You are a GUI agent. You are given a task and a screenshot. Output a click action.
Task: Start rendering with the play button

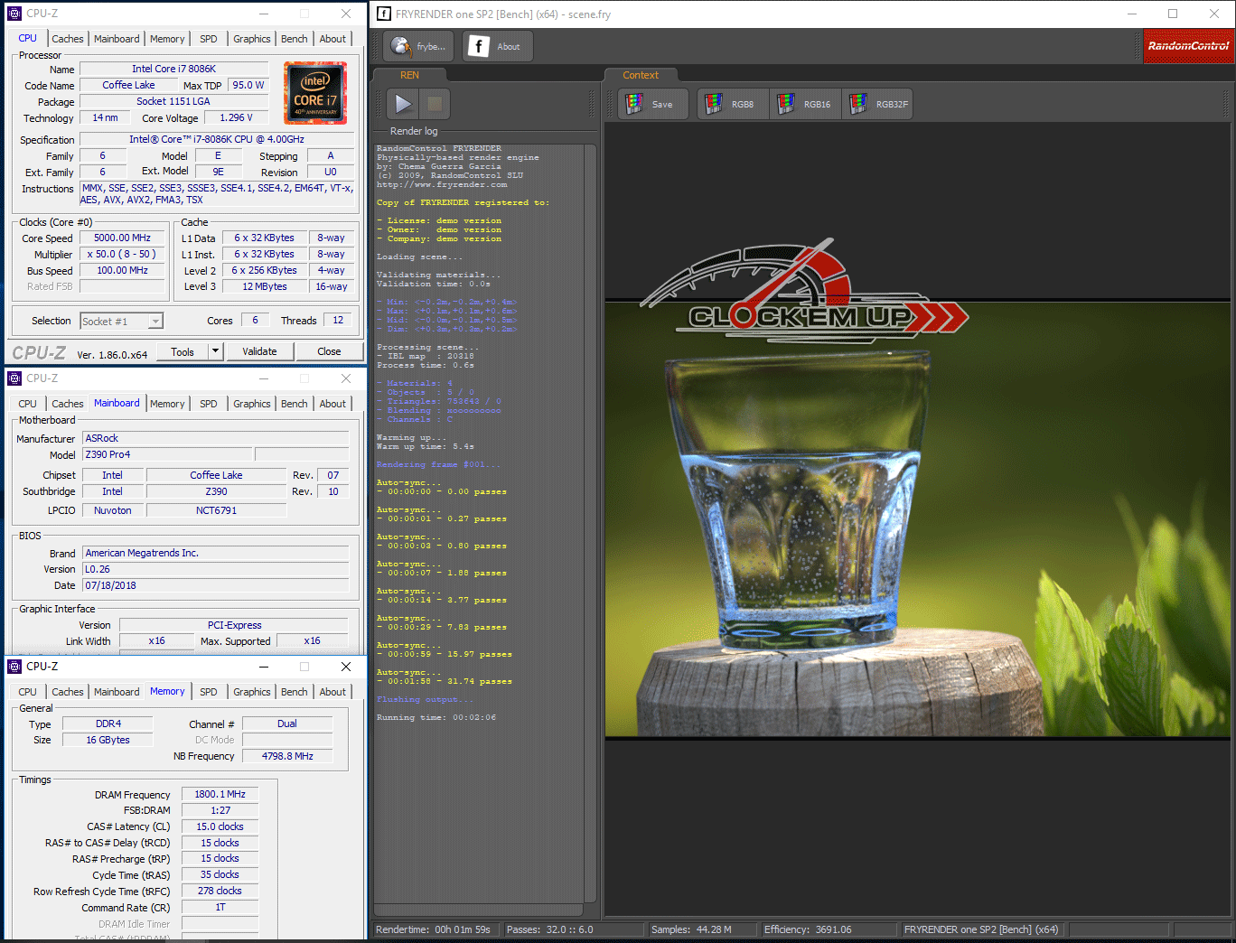pyautogui.click(x=403, y=104)
